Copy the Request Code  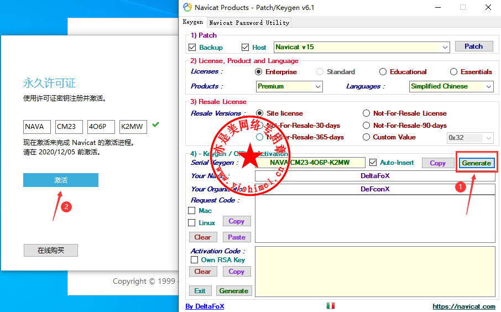coord(237,221)
